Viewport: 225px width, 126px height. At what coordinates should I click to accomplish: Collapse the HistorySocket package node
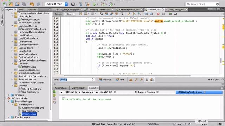coord(12,16)
